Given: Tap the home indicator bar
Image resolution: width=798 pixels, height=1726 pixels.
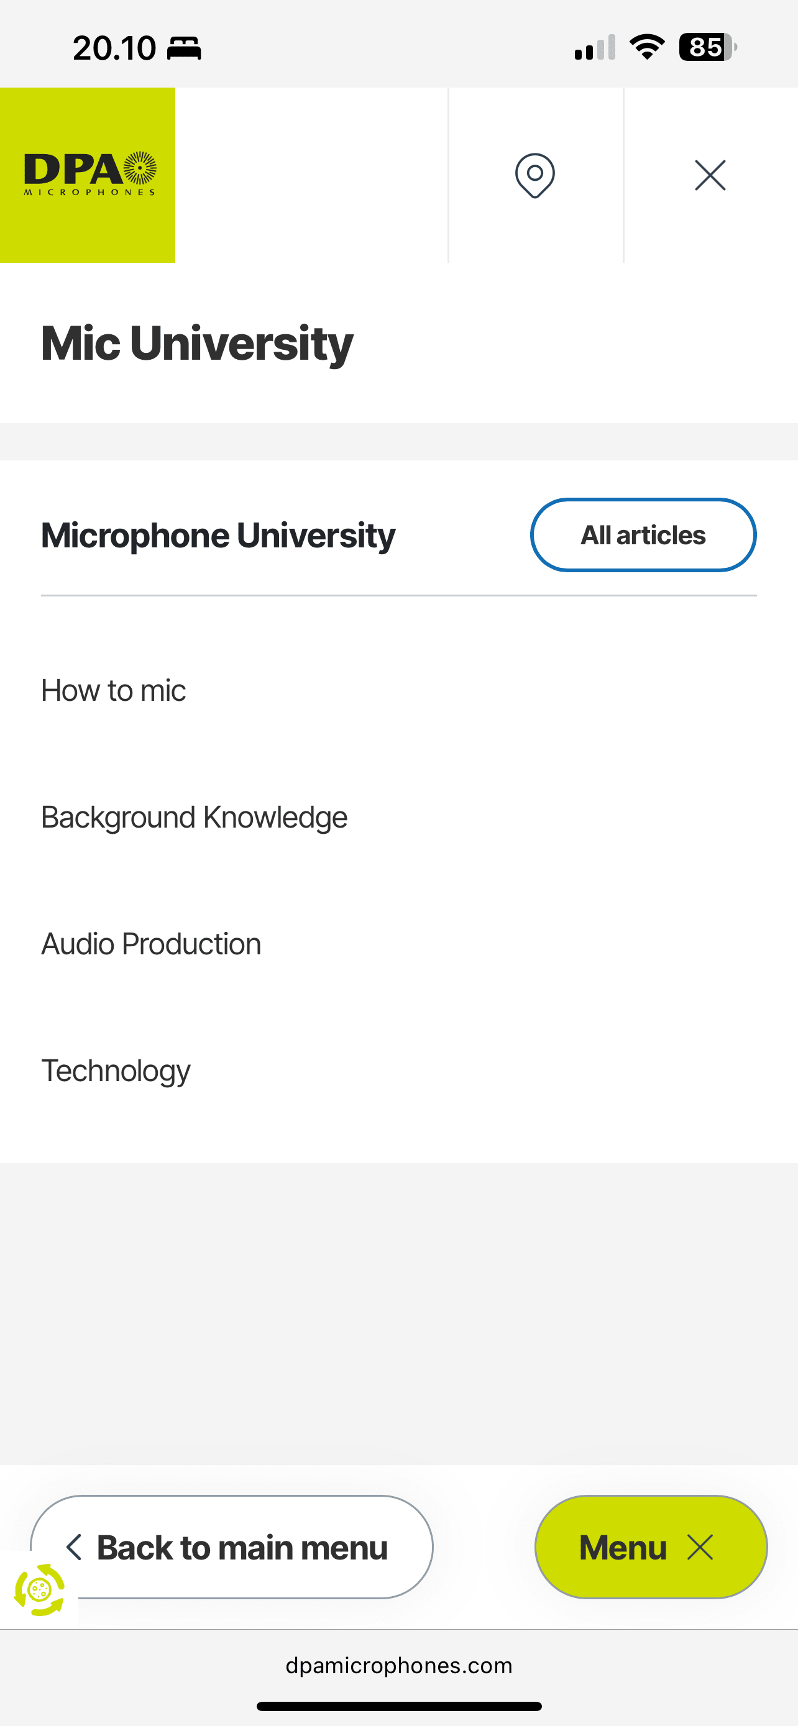Looking at the screenshot, I should point(398,1706).
